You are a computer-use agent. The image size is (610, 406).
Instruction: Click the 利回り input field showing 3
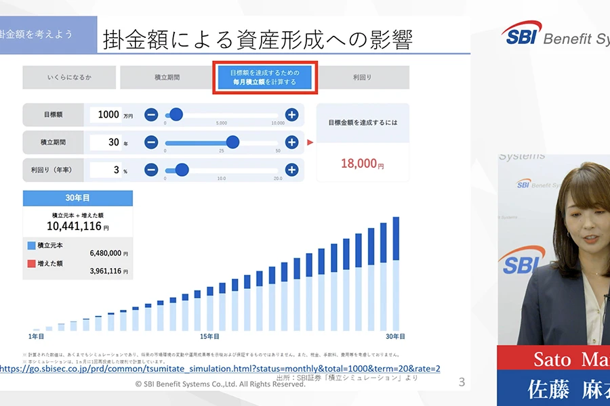(x=106, y=170)
